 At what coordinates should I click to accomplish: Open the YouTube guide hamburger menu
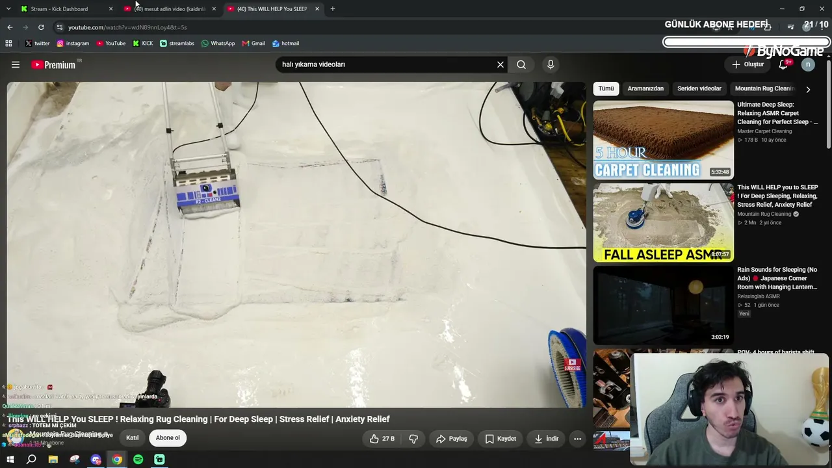click(x=16, y=64)
